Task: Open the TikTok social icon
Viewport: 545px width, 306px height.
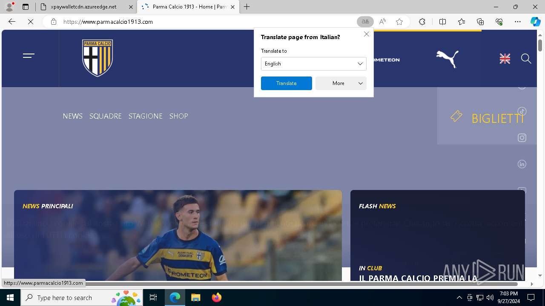Action: point(522,111)
